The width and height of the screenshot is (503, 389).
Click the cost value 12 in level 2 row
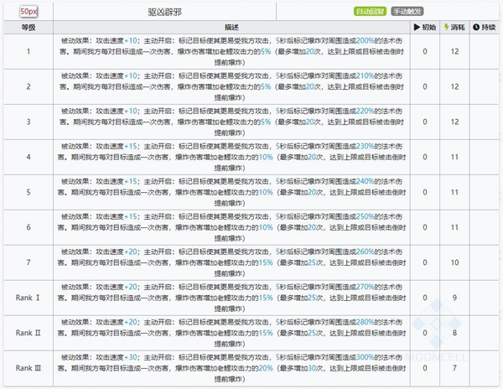pos(454,86)
